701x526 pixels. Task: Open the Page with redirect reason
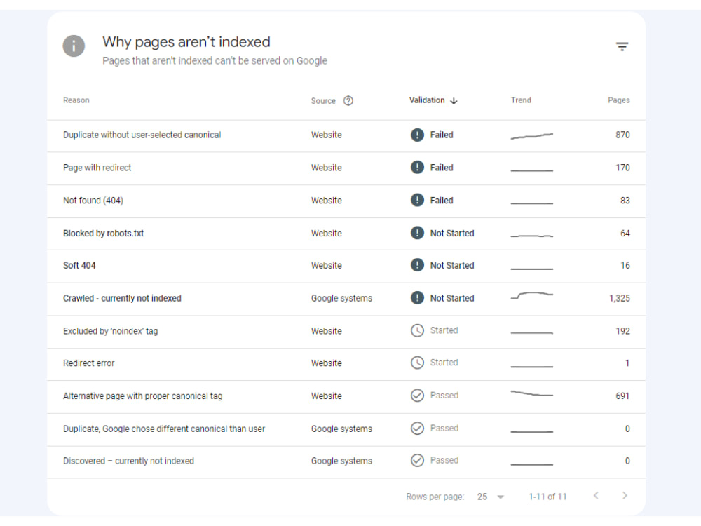[97, 168]
